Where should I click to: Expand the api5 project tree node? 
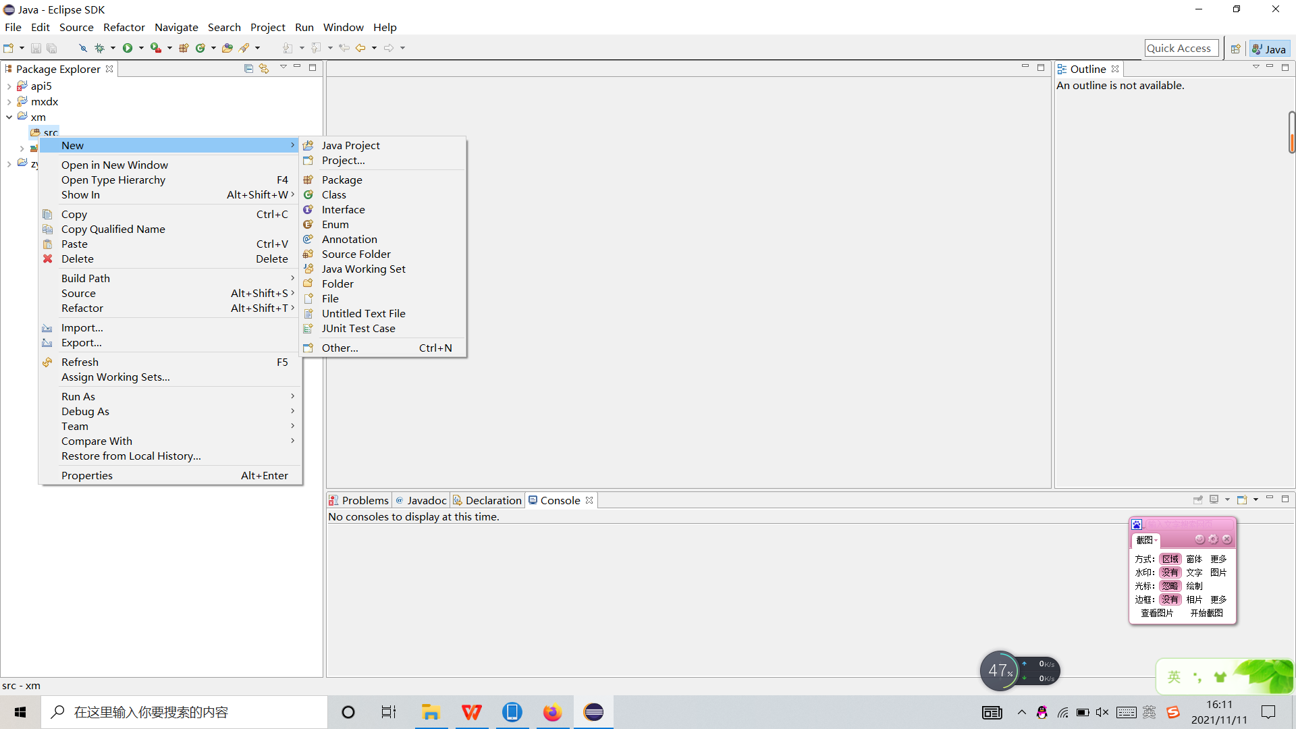click(9, 86)
